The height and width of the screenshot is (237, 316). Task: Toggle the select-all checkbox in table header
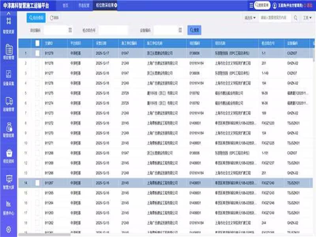click(x=38, y=43)
